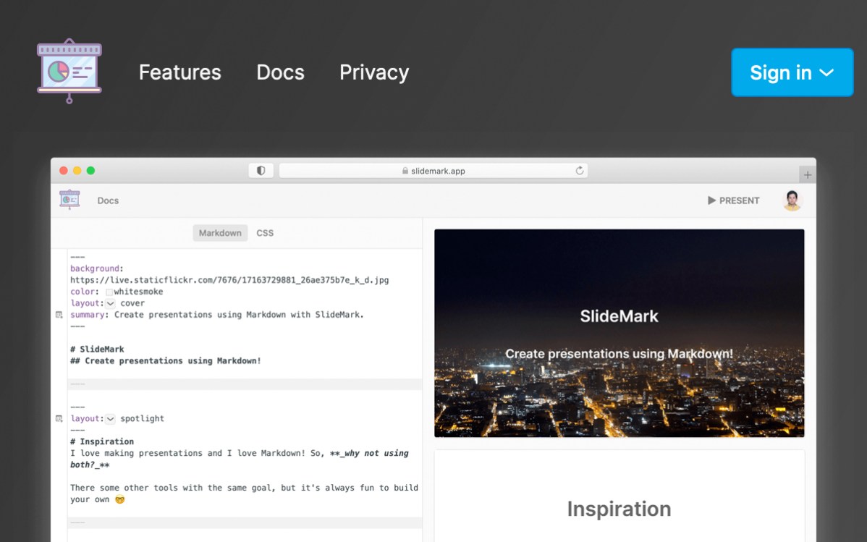This screenshot has height=542, width=867.
Task: Click the slide gutter icon beside layout spotlight
Action: click(59, 419)
